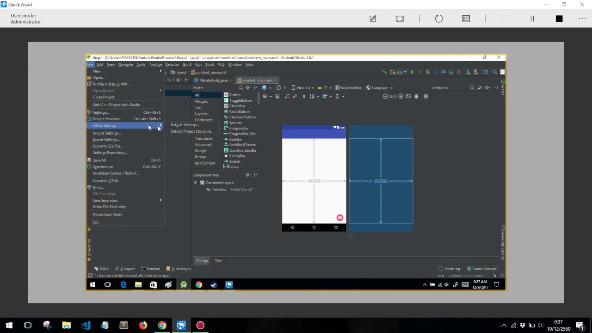This screenshot has width=592, height=333.
Task: Toggle the status bar tool window button
Action: [x=90, y=275]
